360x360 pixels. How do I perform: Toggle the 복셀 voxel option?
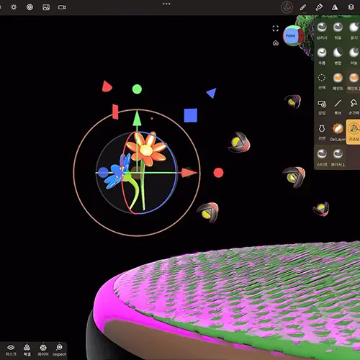[27, 350]
